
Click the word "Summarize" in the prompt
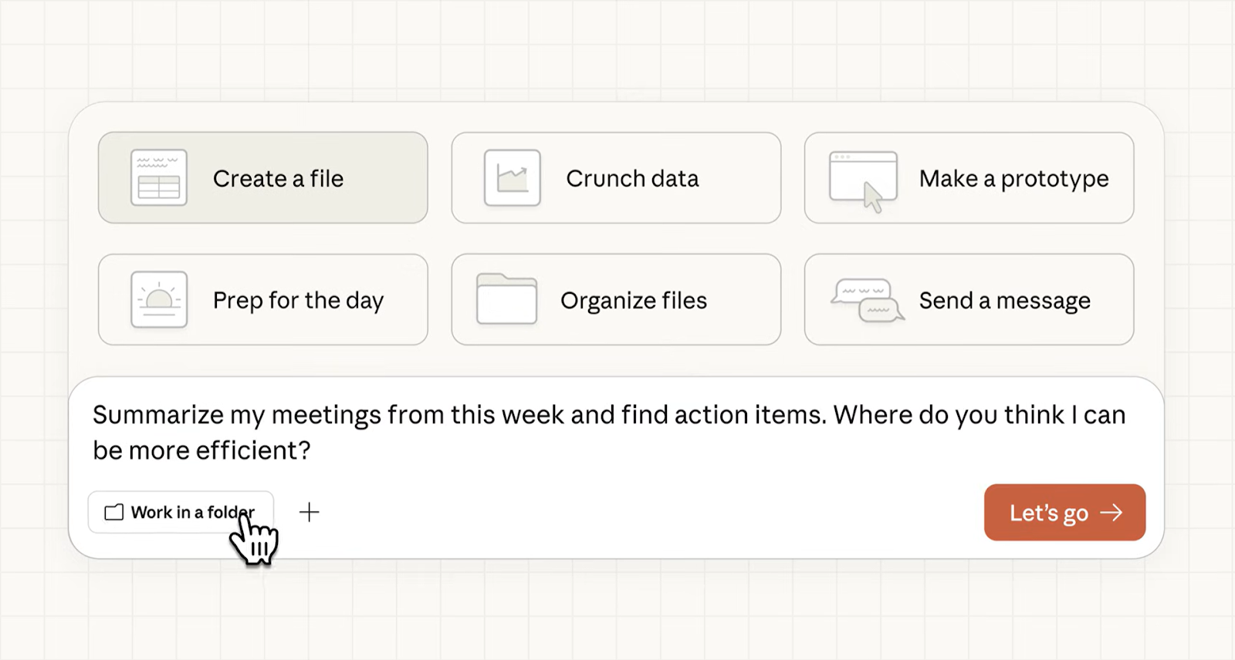tap(158, 416)
